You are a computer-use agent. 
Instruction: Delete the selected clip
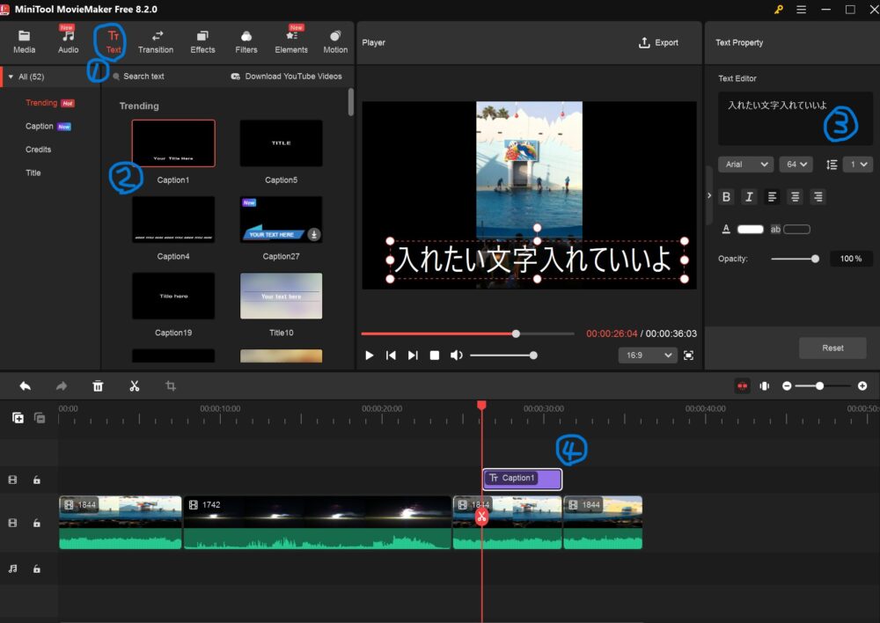tap(98, 386)
